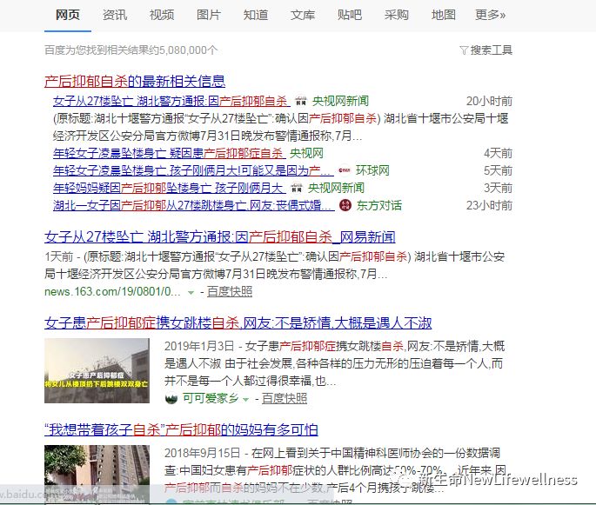
Task: Click the 可可爱家乡 source icon
Action: (171, 399)
